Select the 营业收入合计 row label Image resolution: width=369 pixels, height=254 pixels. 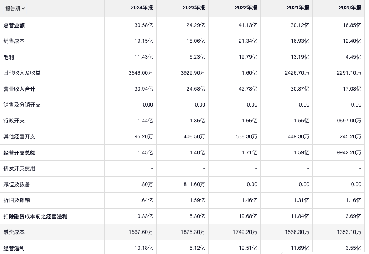pos(19,89)
